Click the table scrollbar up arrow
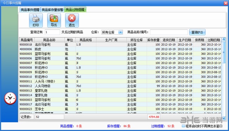This screenshot has width=229, height=131. tap(224, 40)
